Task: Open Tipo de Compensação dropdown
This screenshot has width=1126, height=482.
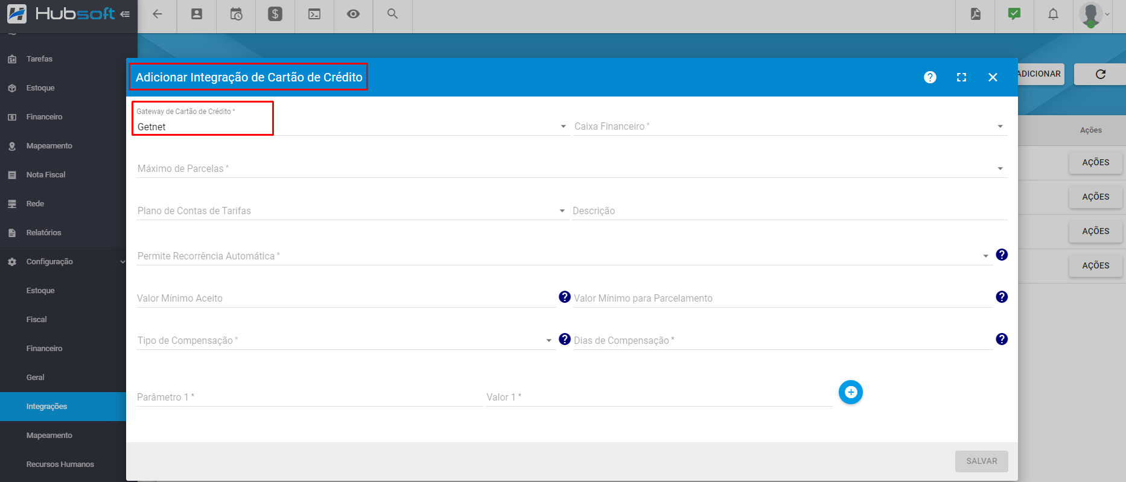Action: tap(346, 340)
